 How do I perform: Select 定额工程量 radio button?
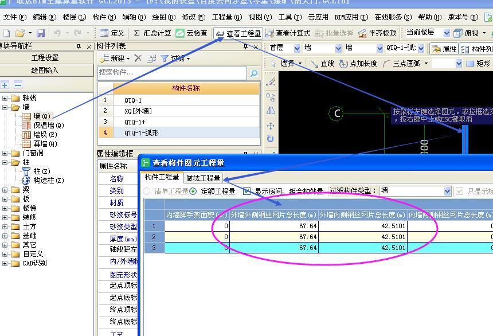coord(193,191)
